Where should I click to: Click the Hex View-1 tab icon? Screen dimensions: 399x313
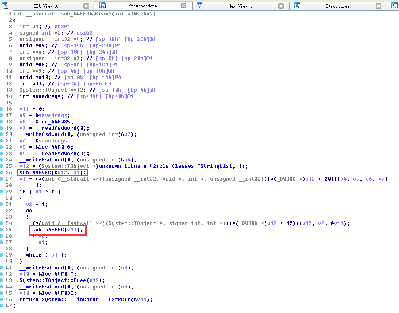click(x=200, y=6)
